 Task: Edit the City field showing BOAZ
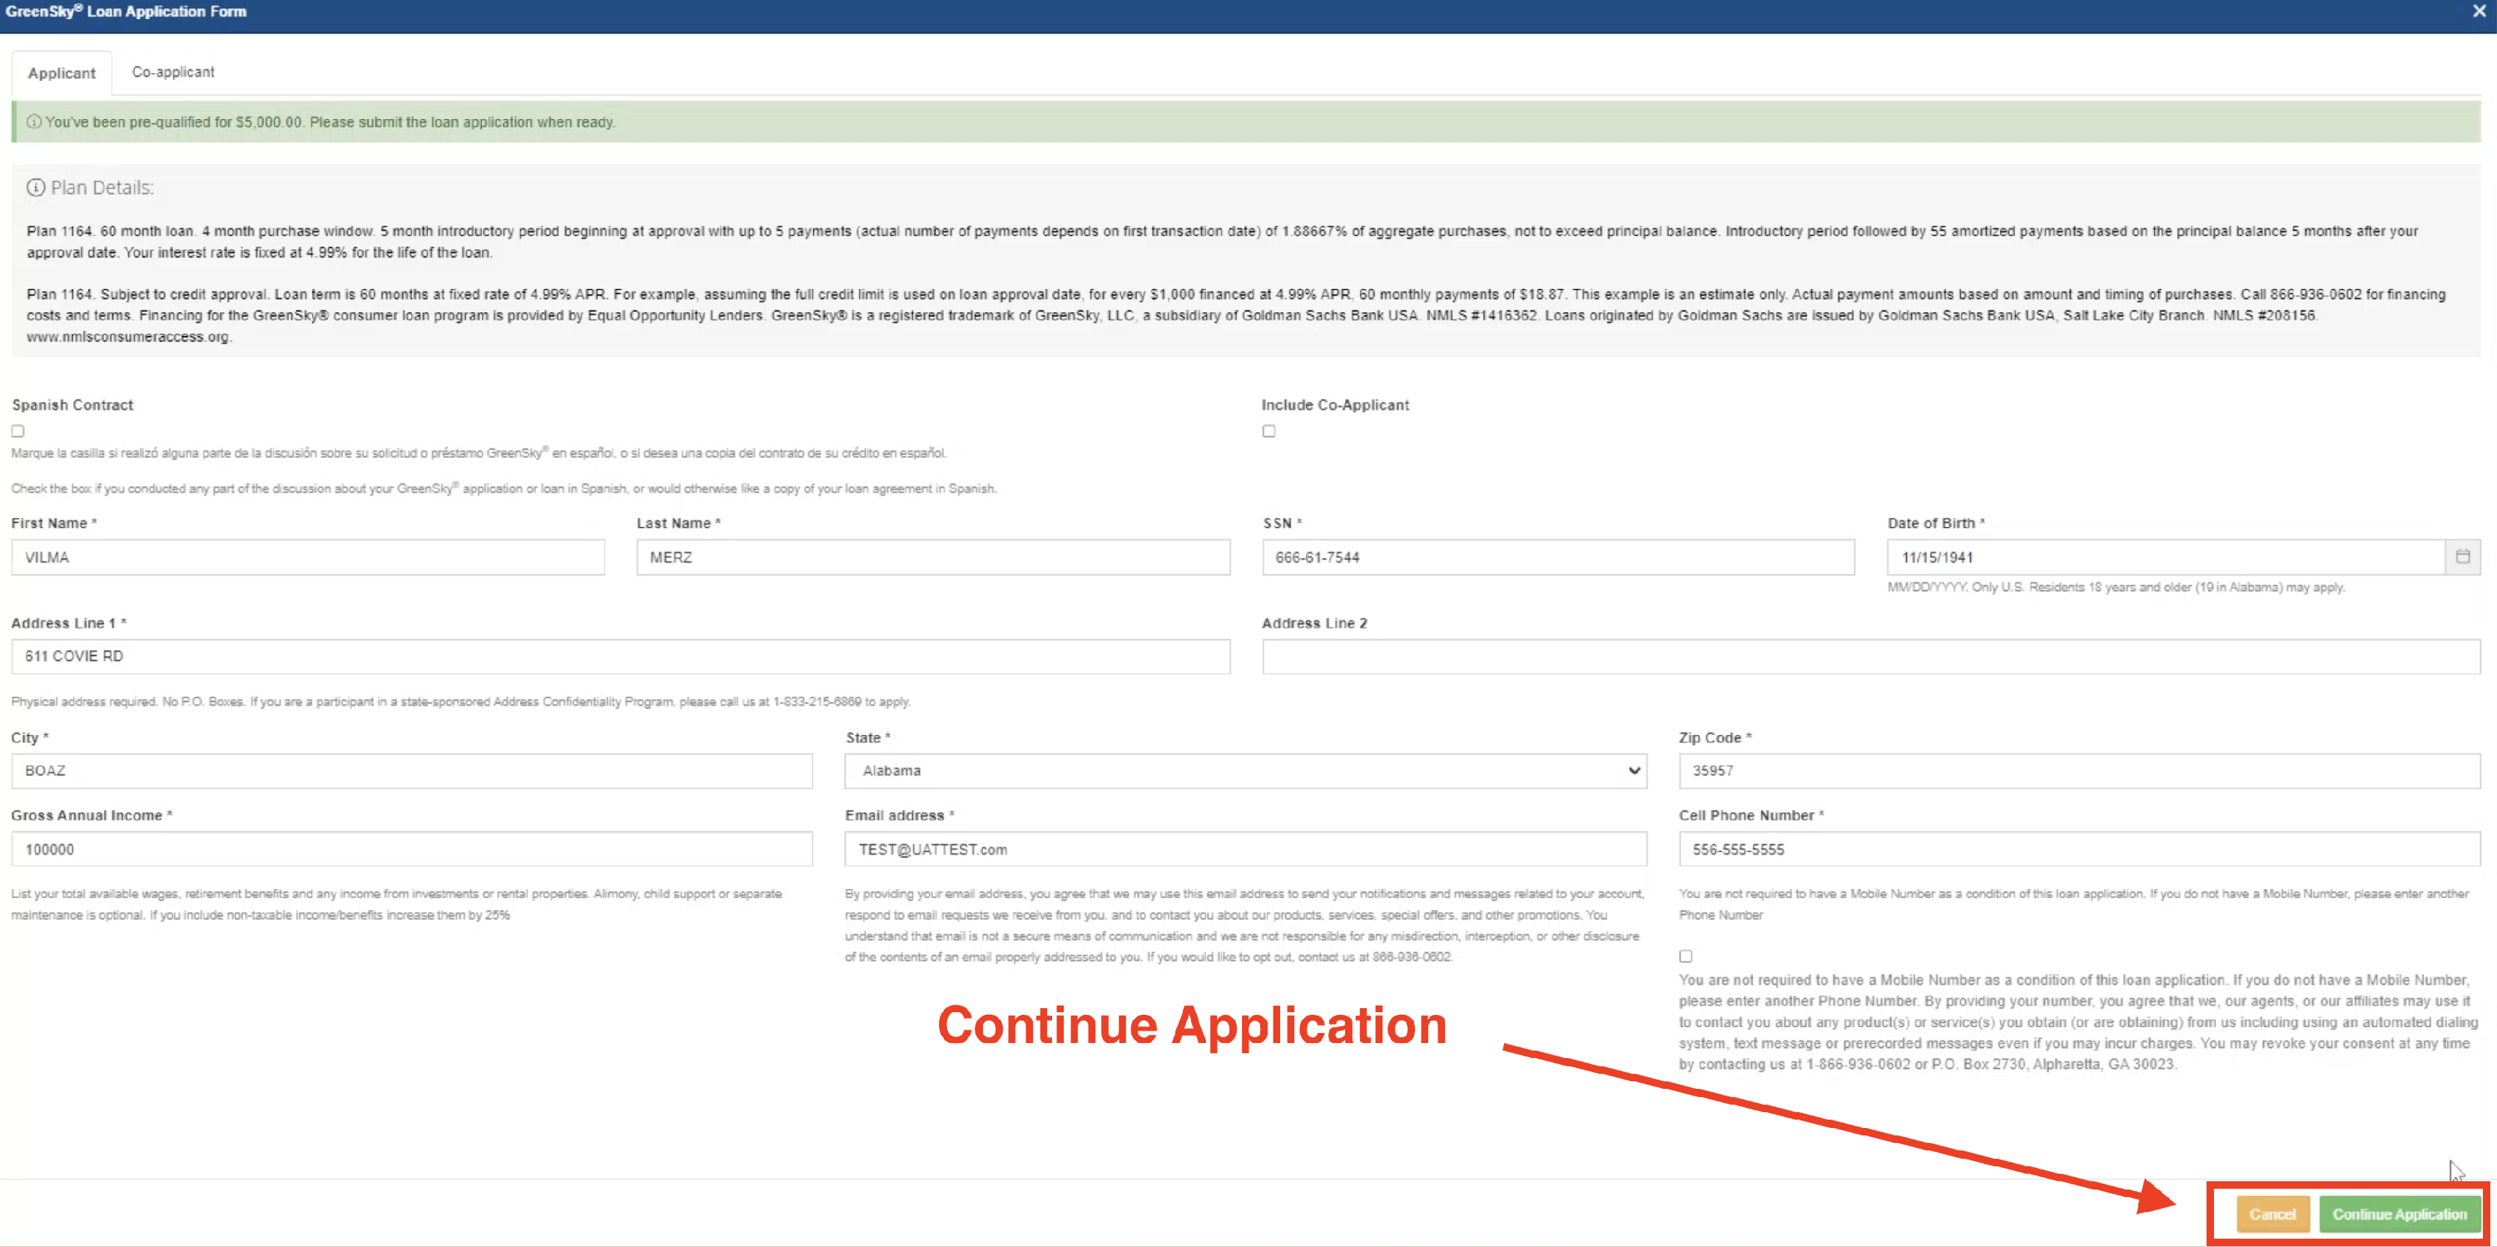(412, 770)
